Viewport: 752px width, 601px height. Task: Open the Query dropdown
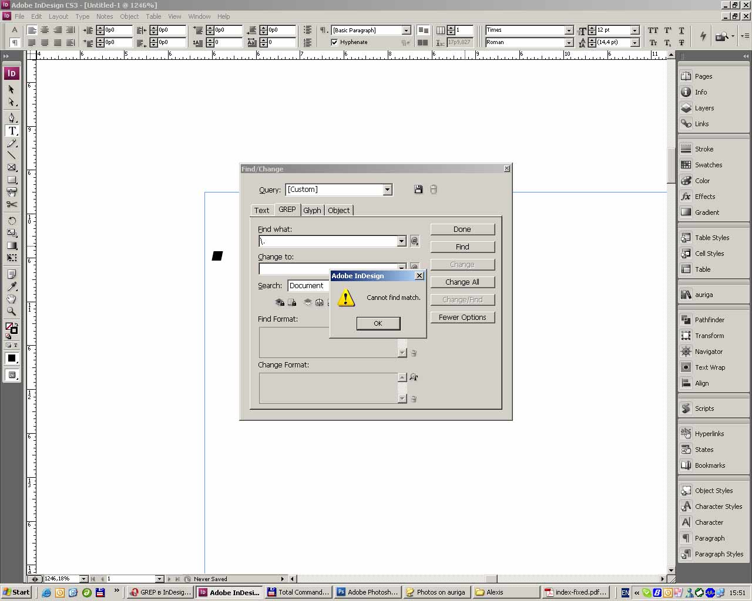(x=387, y=190)
